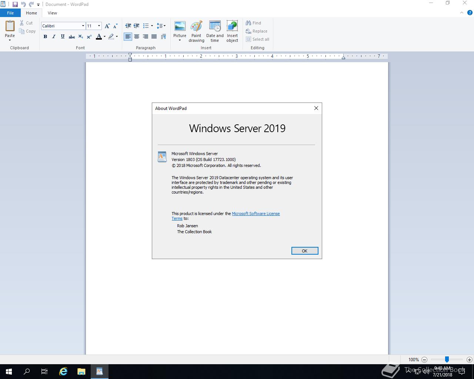
Task: Toggle Superscript formatting
Action: tap(89, 37)
